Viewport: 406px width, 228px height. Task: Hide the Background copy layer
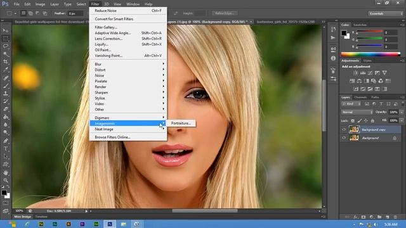pyautogui.click(x=344, y=129)
